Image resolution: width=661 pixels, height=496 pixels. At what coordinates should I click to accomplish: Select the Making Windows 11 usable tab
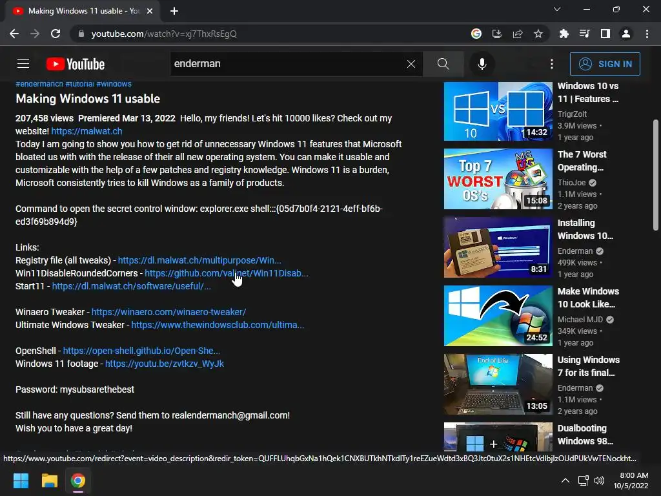pyautogui.click(x=83, y=11)
